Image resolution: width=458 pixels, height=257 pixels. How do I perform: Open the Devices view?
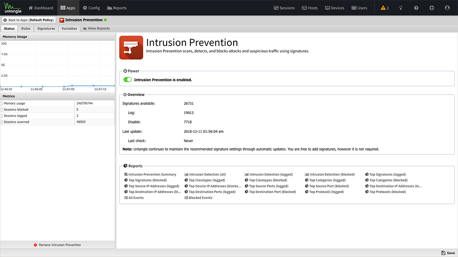point(335,8)
